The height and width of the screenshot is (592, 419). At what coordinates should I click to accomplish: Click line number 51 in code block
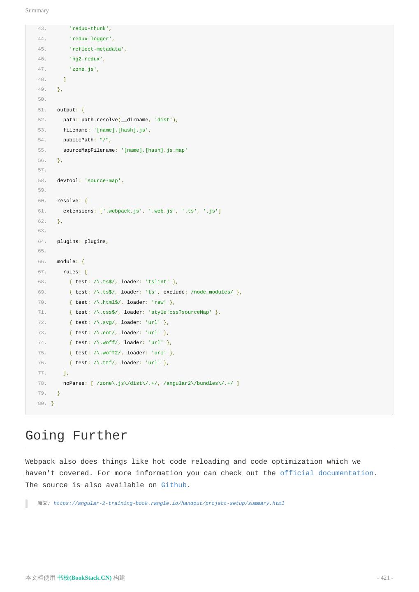pyautogui.click(x=42, y=110)
